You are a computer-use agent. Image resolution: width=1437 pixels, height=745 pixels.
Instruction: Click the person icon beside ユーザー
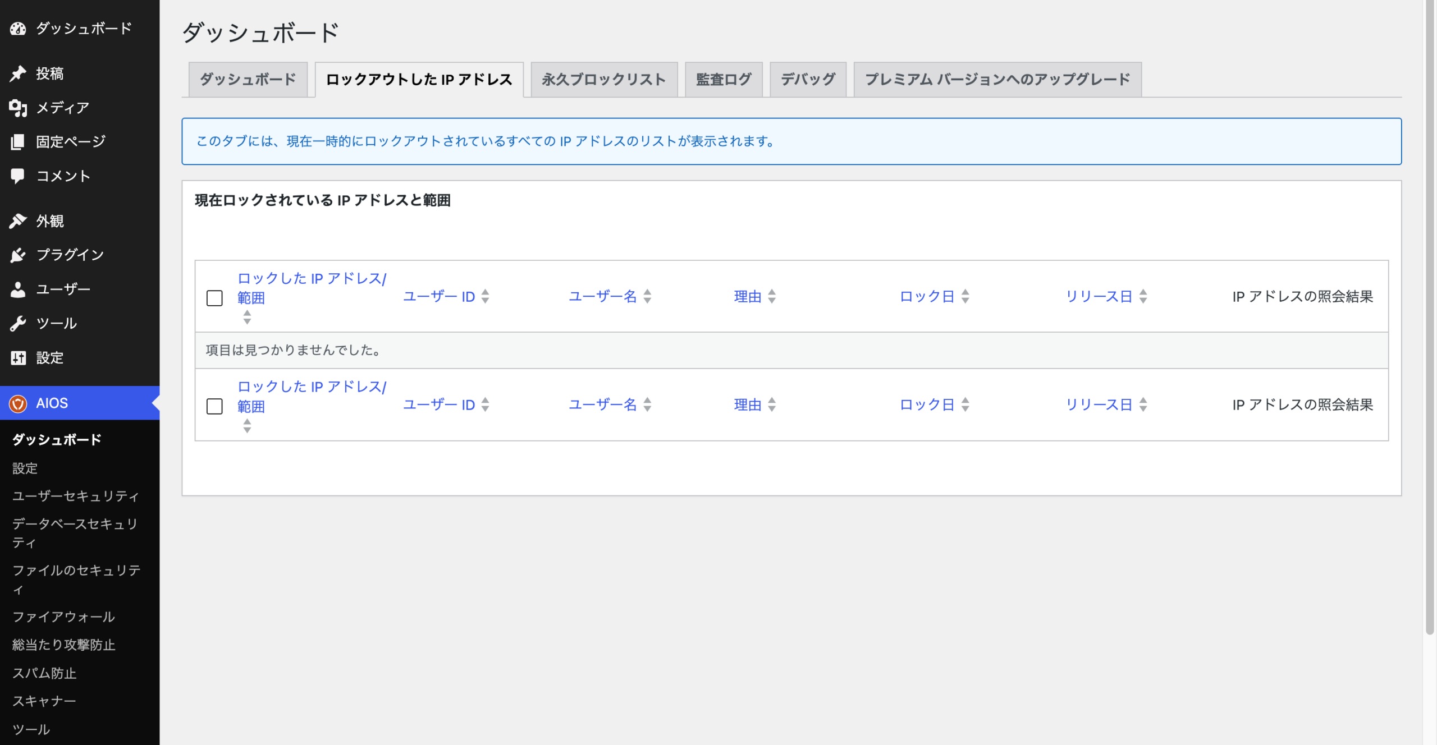point(18,289)
